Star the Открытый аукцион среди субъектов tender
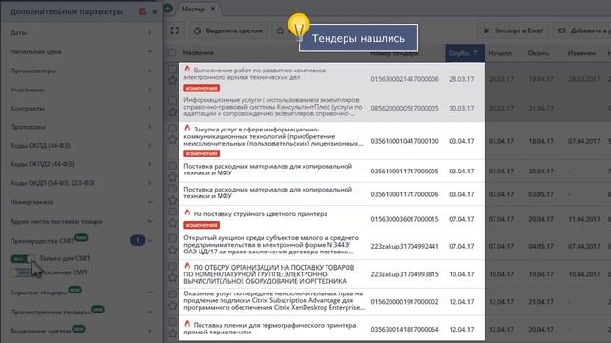 click(172, 250)
